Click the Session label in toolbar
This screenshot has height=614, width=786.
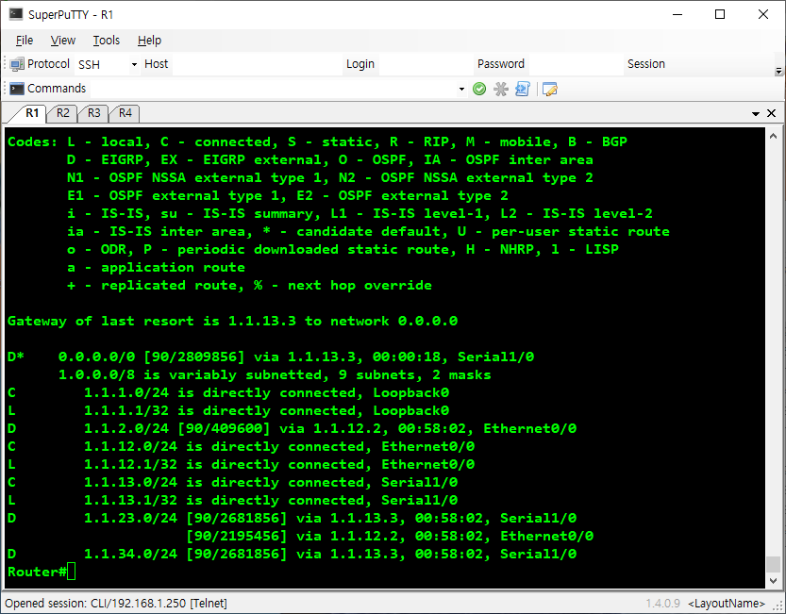point(646,64)
